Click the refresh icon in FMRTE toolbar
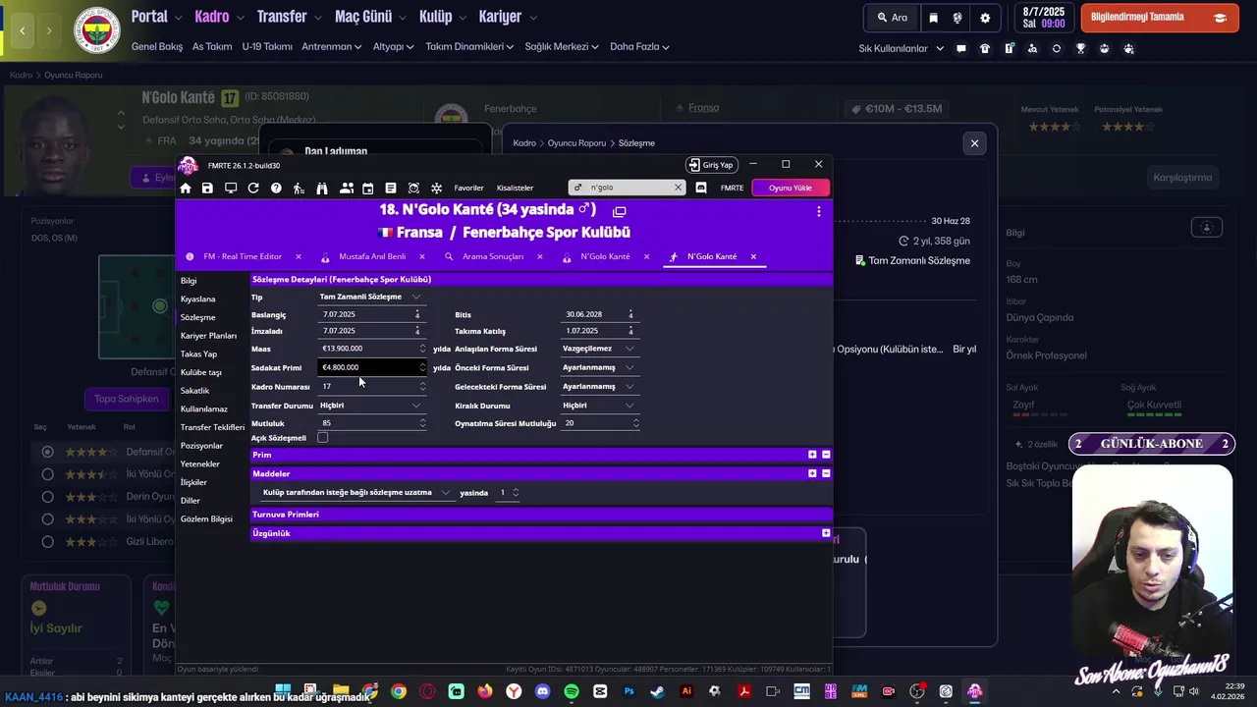 click(x=253, y=188)
